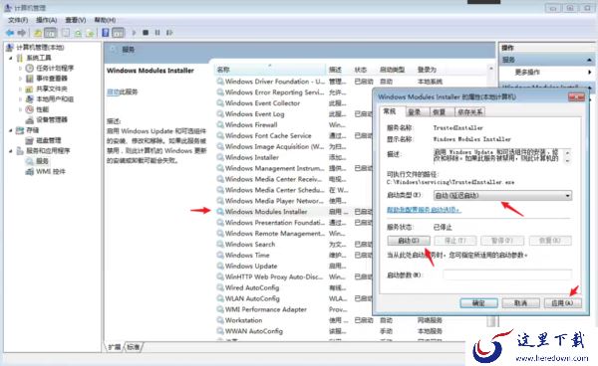
Task: Click the Pause Service toolbar icon
Action: (x=157, y=33)
